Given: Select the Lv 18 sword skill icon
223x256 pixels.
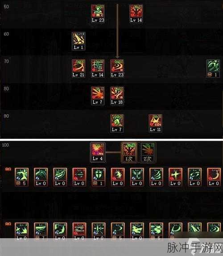Looking at the screenshot, I should click(117, 96).
